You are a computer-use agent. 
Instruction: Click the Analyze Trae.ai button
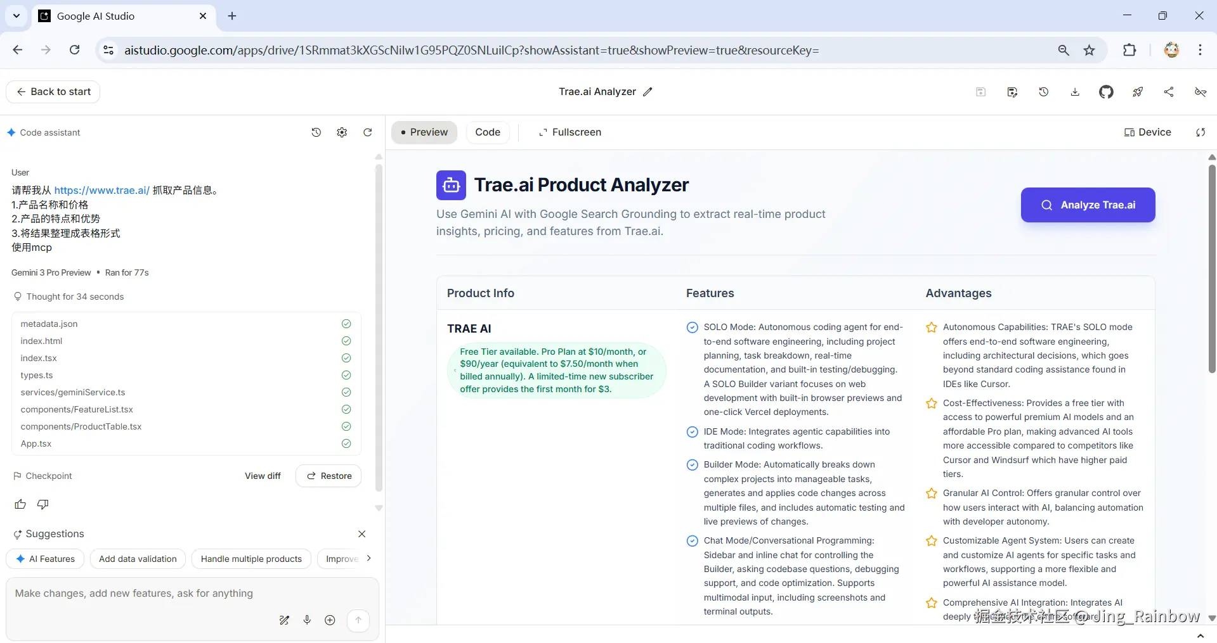pyautogui.click(x=1088, y=205)
